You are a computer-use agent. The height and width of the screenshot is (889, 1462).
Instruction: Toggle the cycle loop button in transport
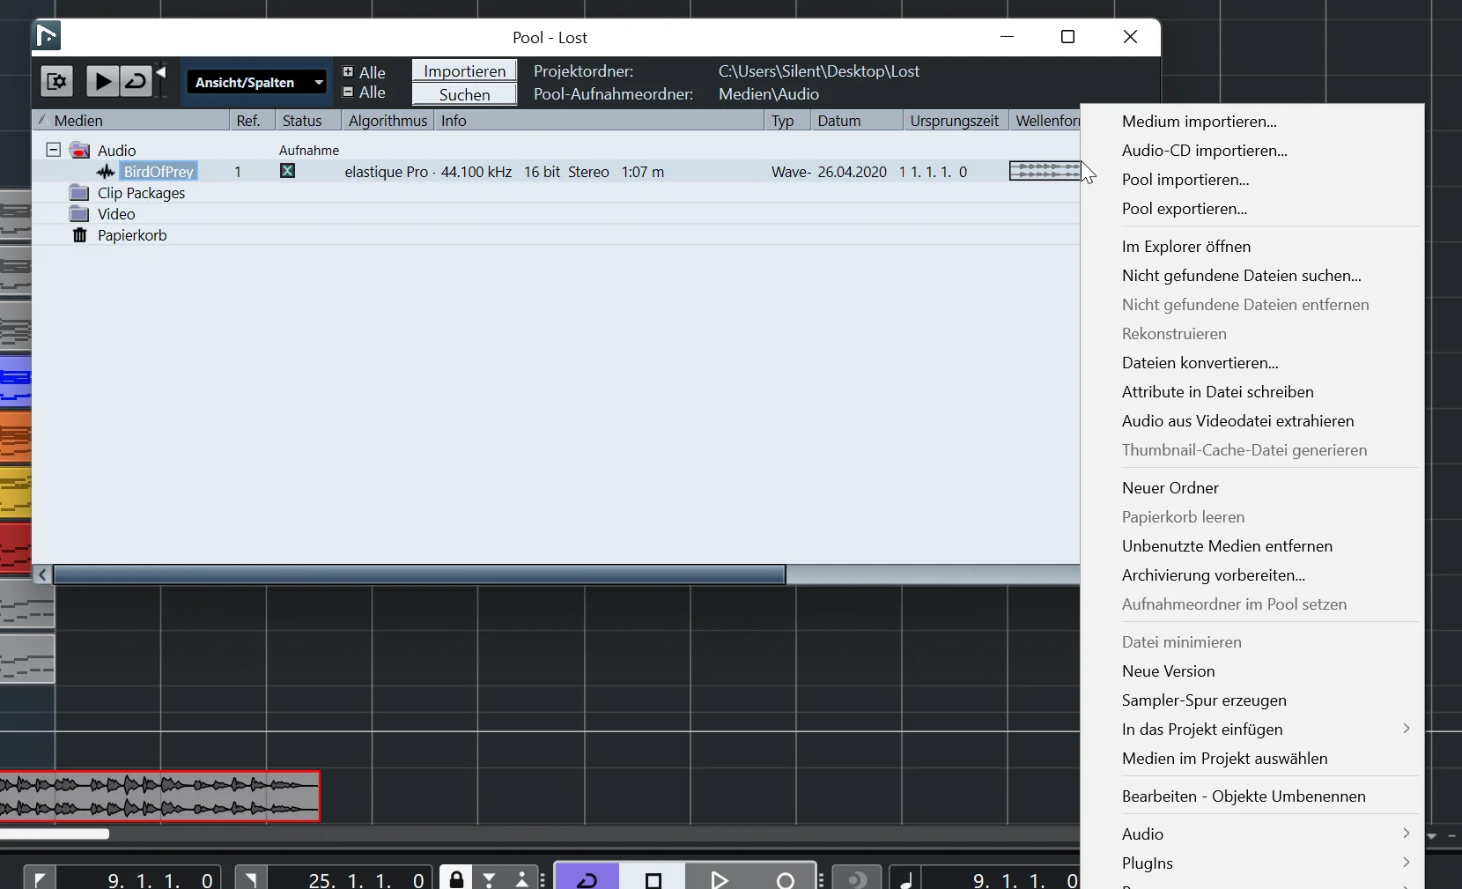(587, 878)
